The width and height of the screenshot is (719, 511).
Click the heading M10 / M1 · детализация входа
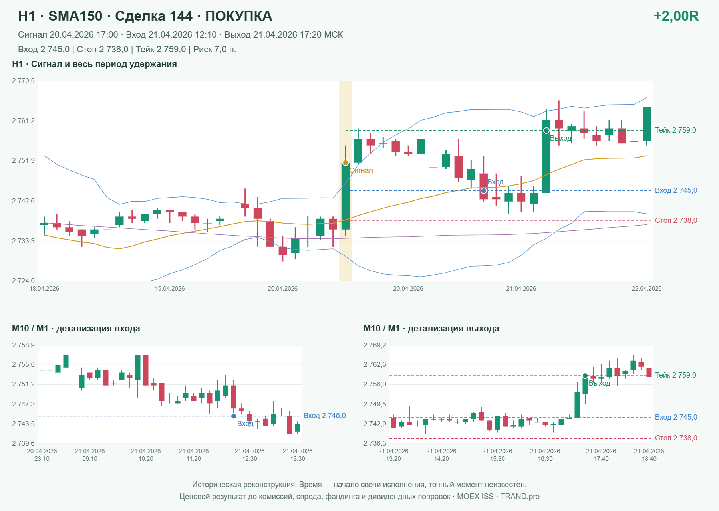[76, 329]
